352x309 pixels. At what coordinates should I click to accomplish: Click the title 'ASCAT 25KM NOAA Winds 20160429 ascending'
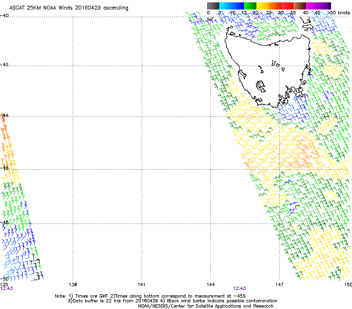[x=68, y=8]
